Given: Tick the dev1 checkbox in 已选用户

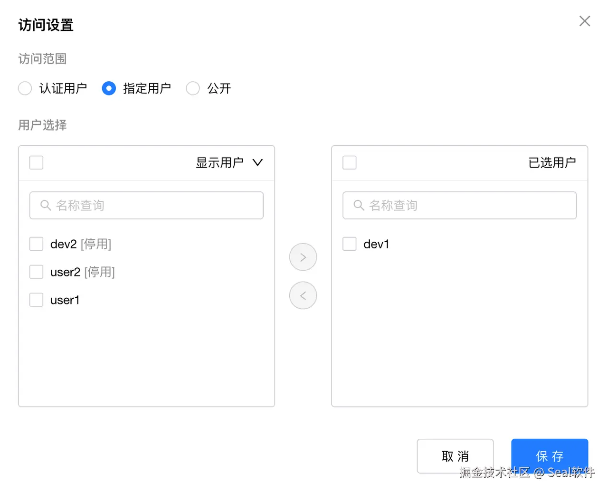Looking at the screenshot, I should tap(350, 244).
